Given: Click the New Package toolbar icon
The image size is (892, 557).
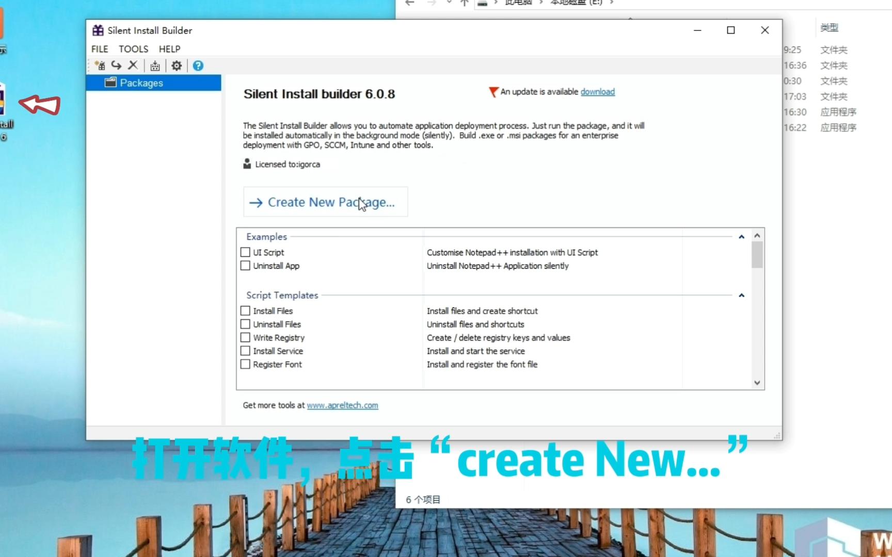Looking at the screenshot, I should coord(100,65).
